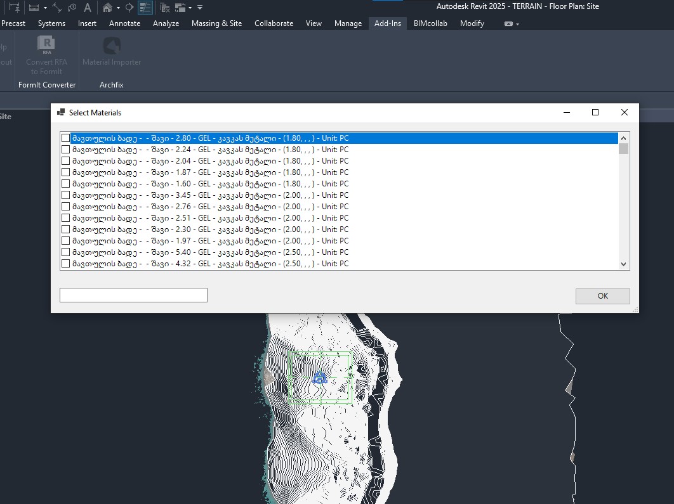Screen dimensions: 674x504
Task: Click the Select Materials dialog title icon
Action: coord(60,112)
